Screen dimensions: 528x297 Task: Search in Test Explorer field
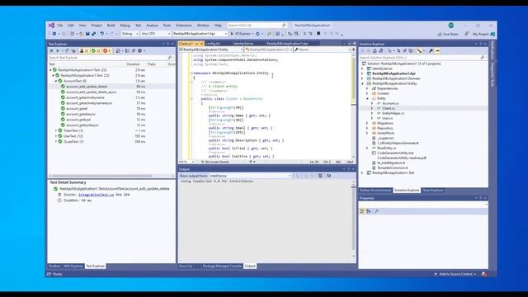coord(110,58)
